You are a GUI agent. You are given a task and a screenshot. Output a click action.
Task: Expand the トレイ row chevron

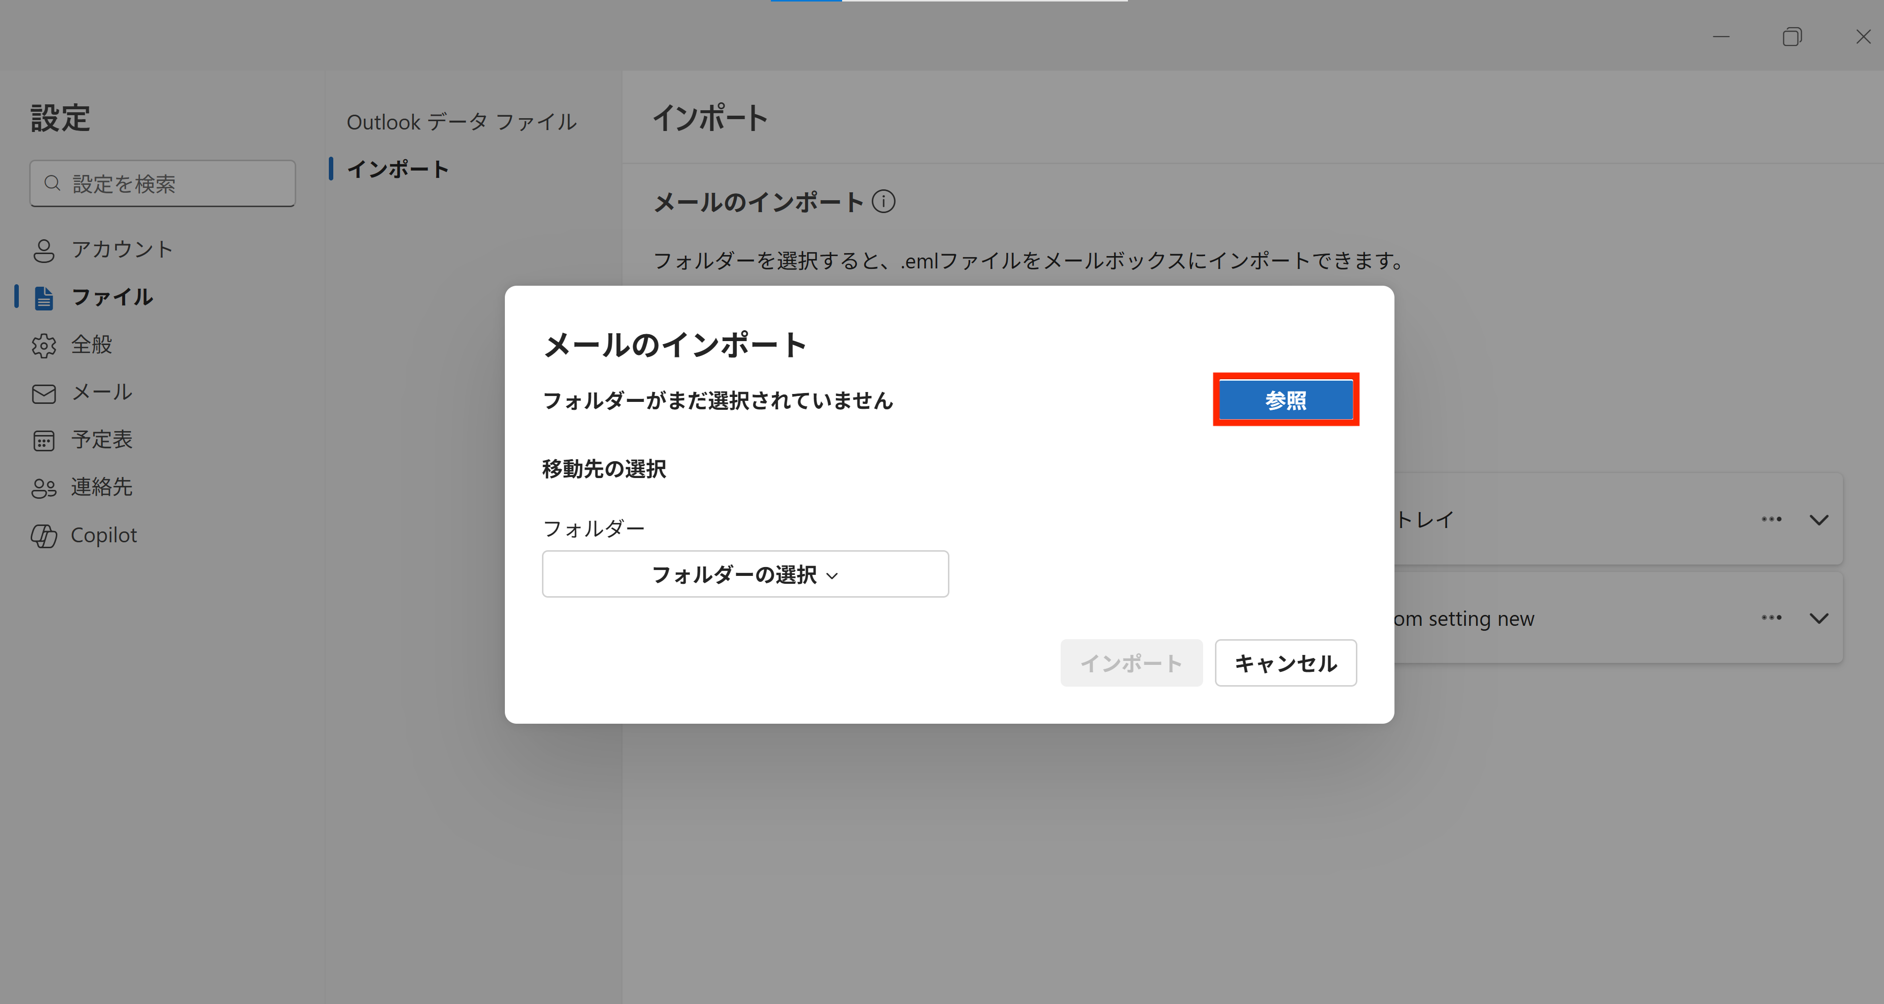tap(1819, 520)
